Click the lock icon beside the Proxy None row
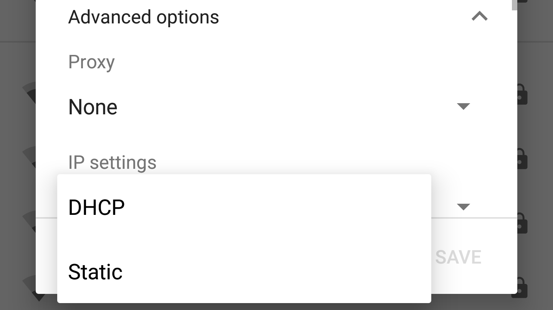The height and width of the screenshot is (310, 553). [x=522, y=94]
